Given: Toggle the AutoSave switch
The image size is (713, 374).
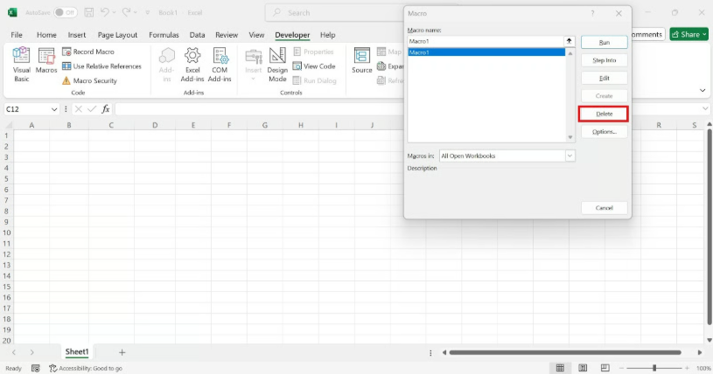Looking at the screenshot, I should 66,12.
